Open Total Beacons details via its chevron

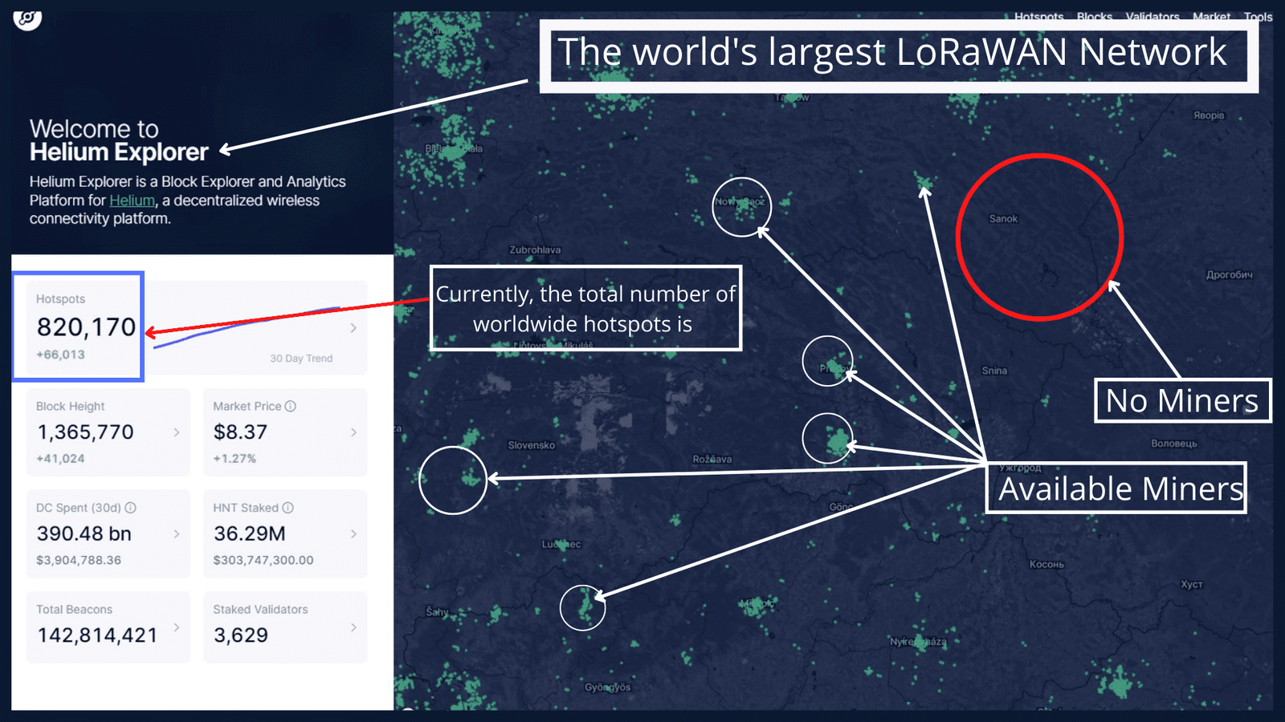[x=177, y=627]
